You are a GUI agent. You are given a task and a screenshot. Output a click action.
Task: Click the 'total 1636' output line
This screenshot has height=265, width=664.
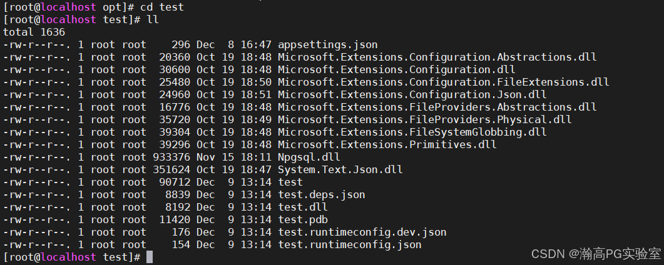[34, 32]
